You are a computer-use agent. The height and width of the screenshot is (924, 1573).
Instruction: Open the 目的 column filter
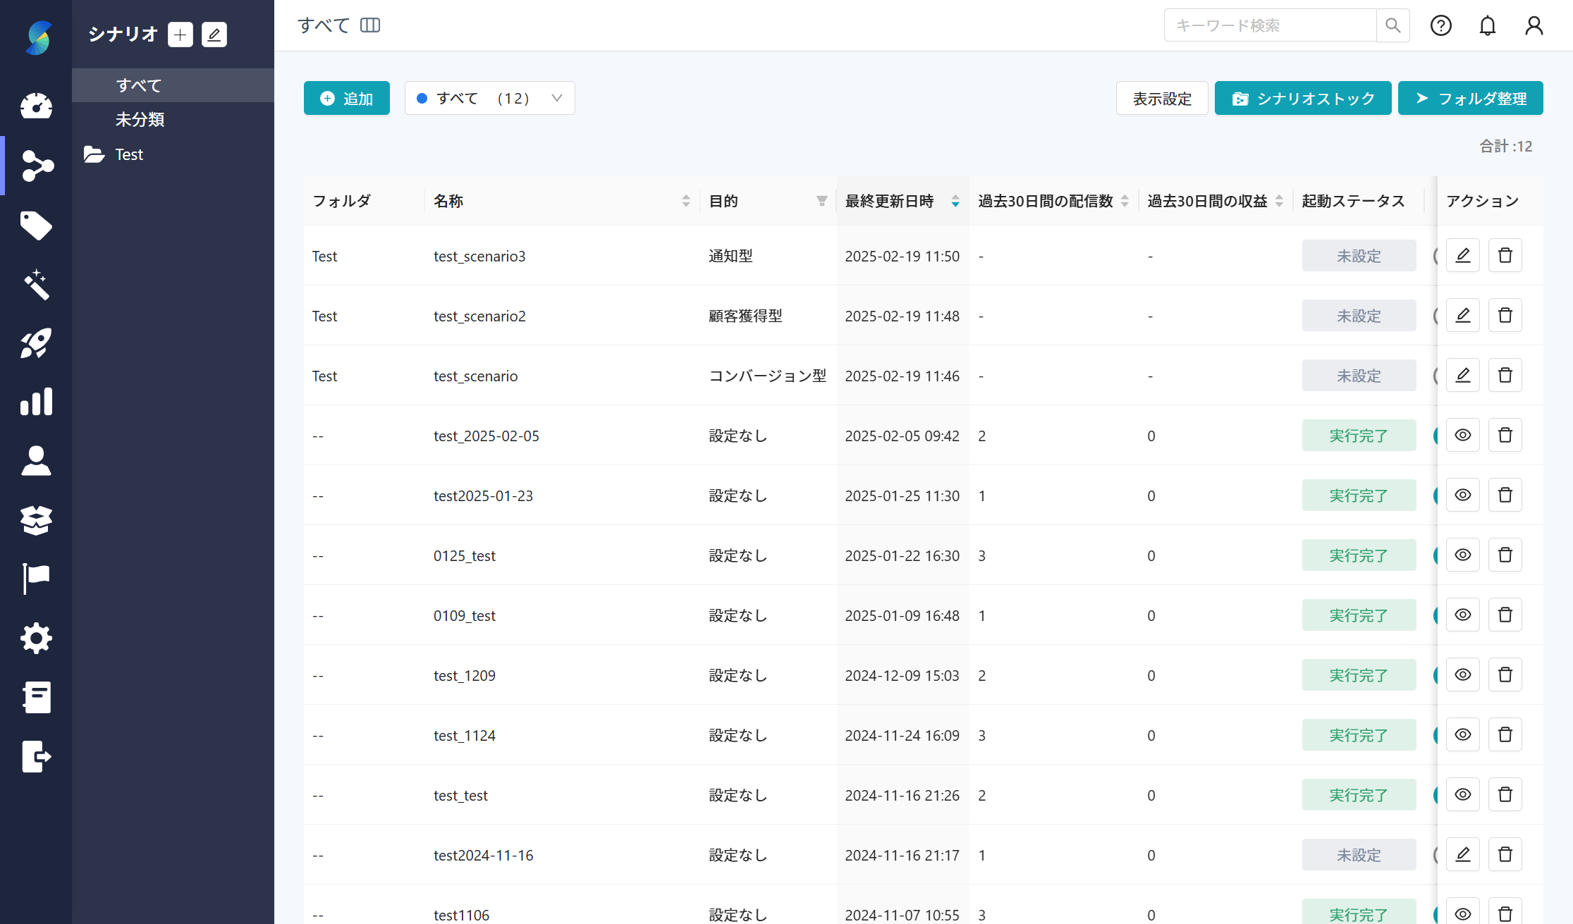pyautogui.click(x=821, y=201)
